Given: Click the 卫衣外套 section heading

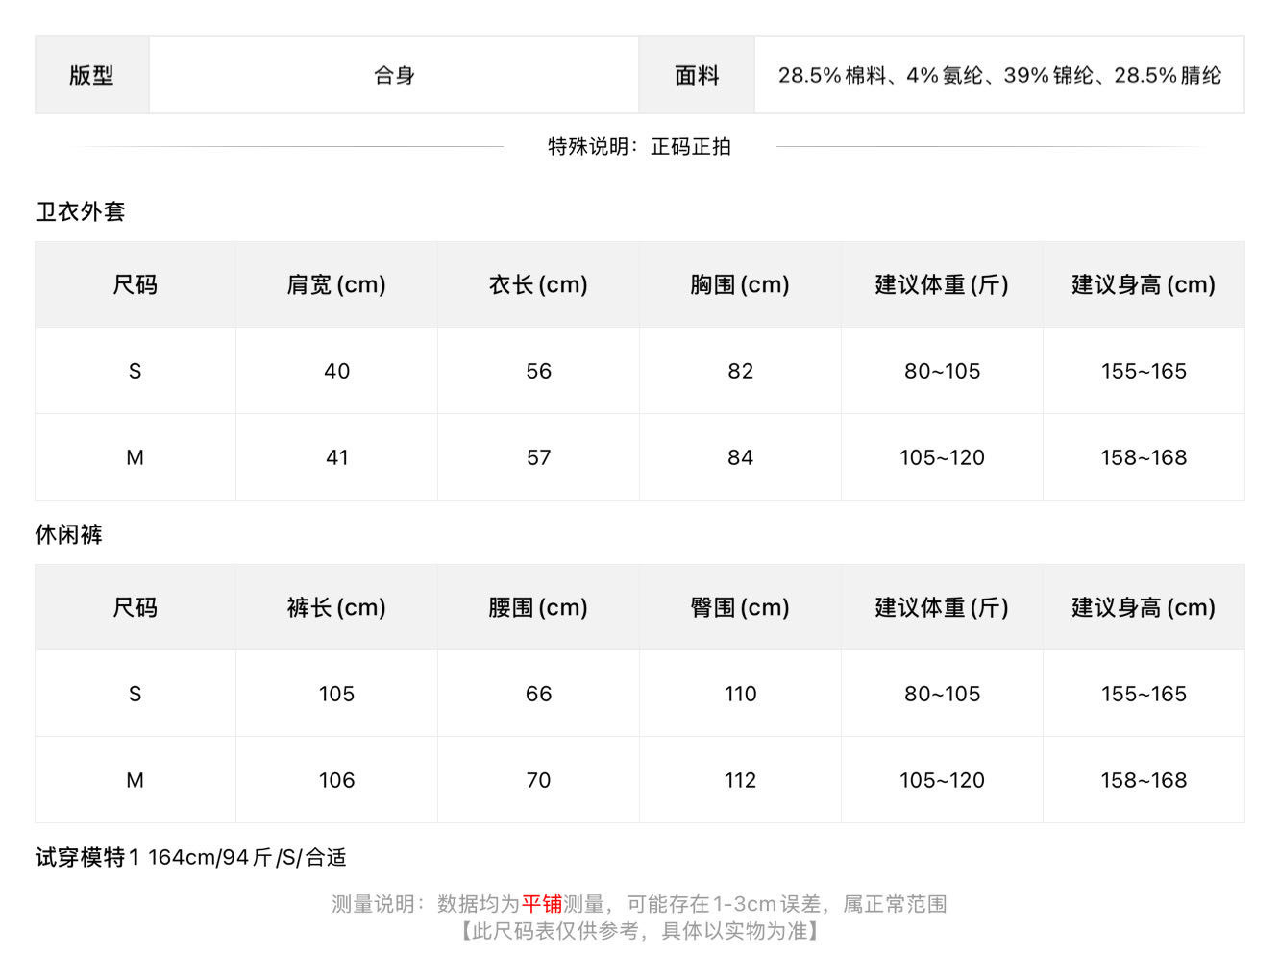Looking at the screenshot, I should point(81,211).
